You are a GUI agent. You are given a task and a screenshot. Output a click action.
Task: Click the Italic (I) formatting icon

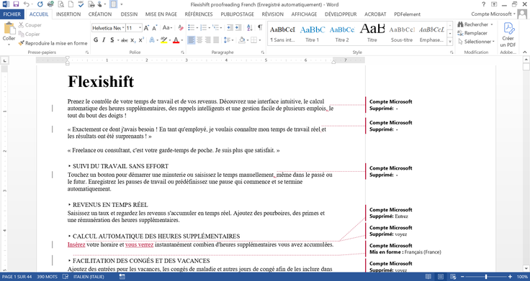click(104, 40)
